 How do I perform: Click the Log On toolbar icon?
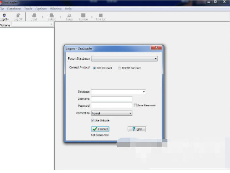pos(4,15)
